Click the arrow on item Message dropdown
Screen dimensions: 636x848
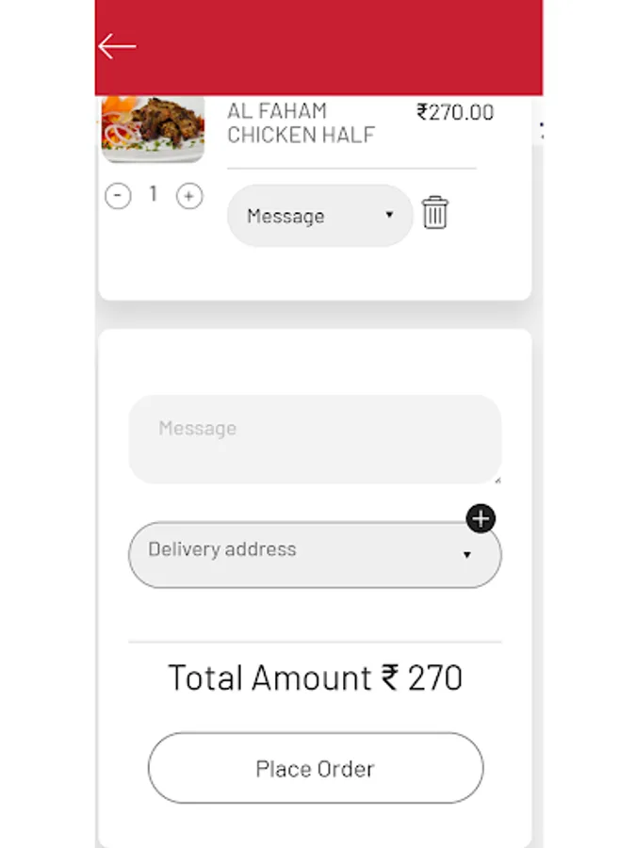[x=389, y=216]
